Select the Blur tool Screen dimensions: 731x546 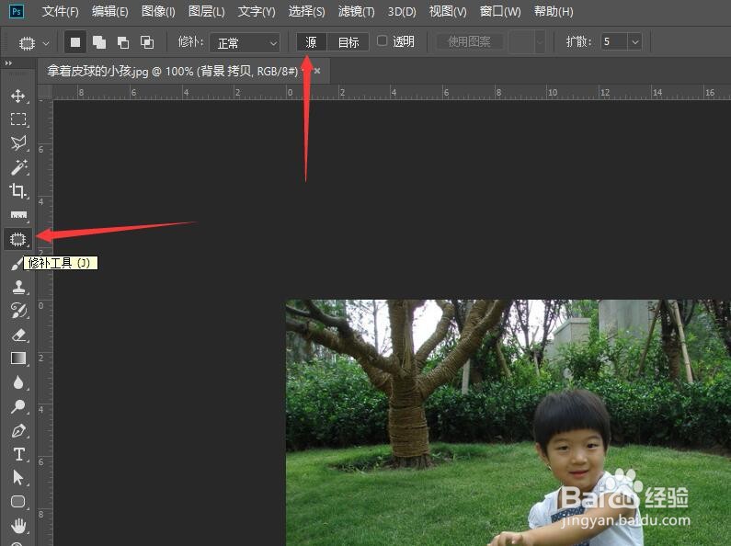18,382
